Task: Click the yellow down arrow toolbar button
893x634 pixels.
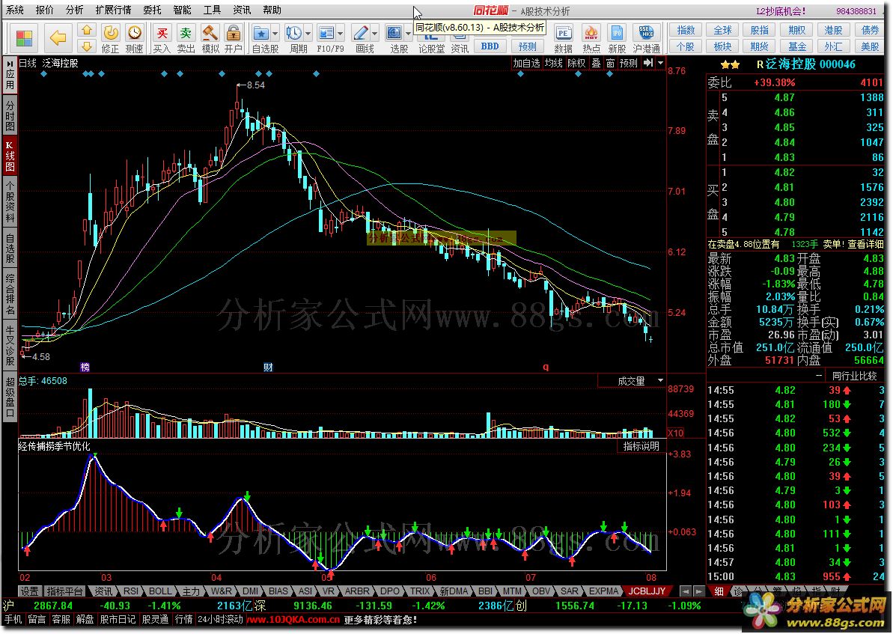Action: tap(87, 46)
